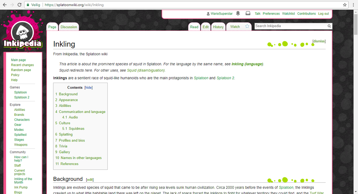
Task: Focus the Search Inkipedia field
Action: click(x=290, y=26)
